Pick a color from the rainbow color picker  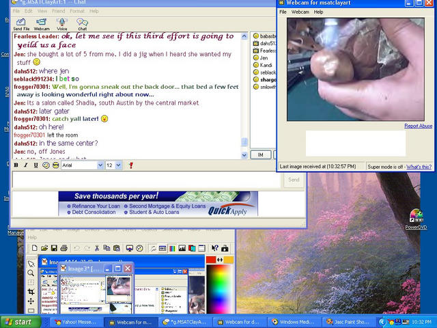coord(219,288)
